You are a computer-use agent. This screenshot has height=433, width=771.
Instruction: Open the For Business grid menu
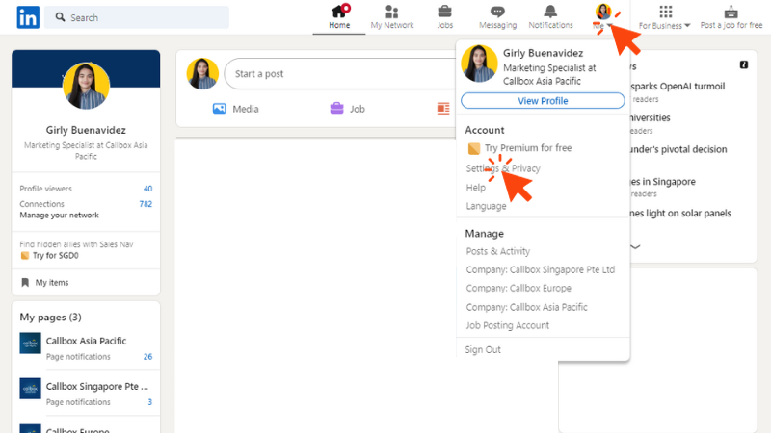point(665,12)
